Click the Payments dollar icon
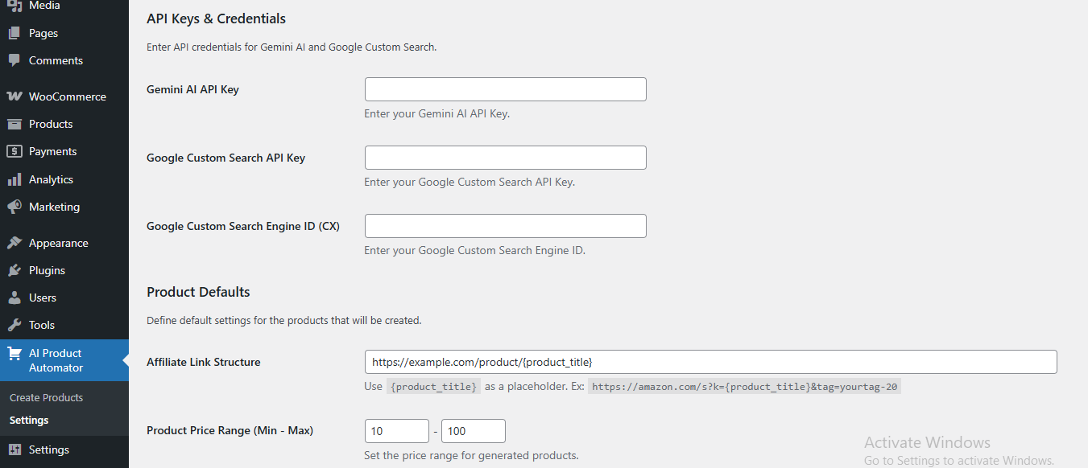The image size is (1088, 468). [x=14, y=151]
